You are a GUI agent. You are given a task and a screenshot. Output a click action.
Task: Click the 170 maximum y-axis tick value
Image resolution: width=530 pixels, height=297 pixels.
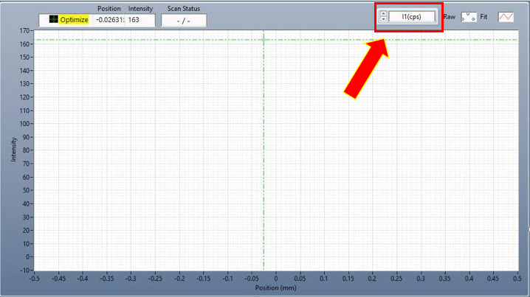point(24,31)
